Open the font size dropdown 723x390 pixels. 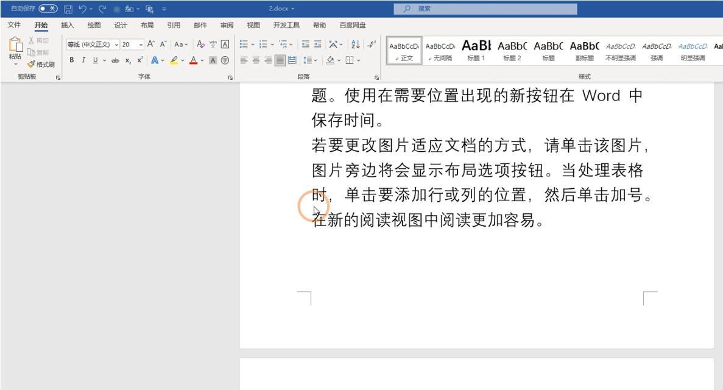(141, 44)
